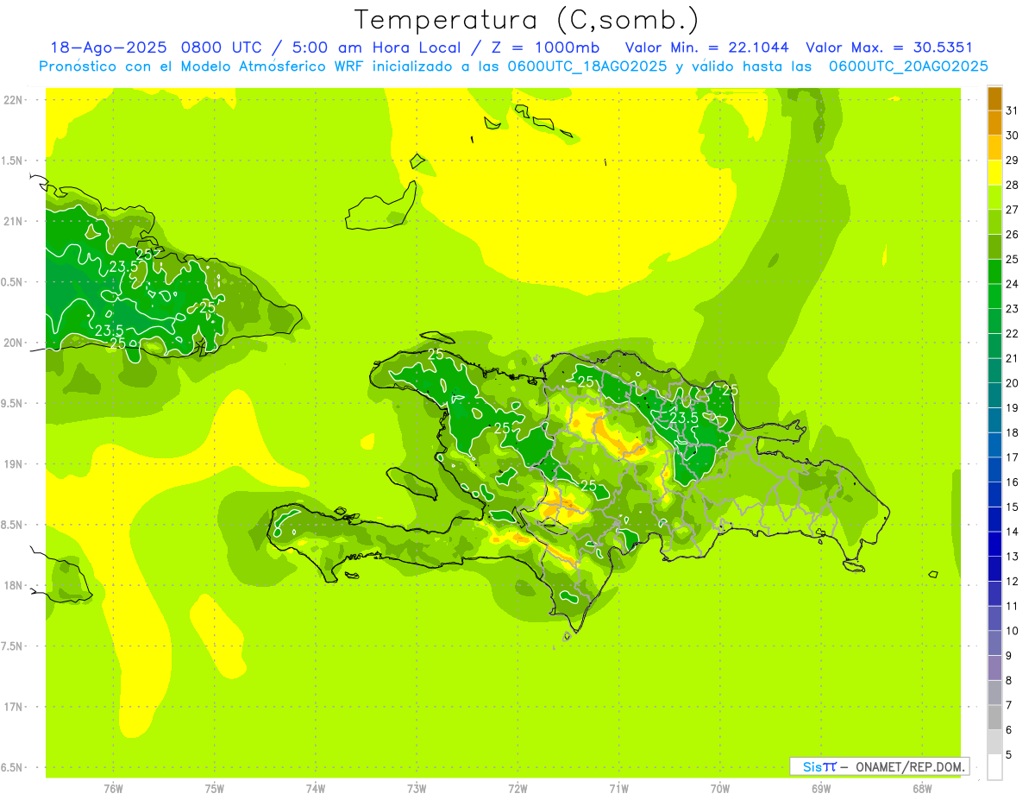Click the '22N' latitude label
The height and width of the screenshot is (800, 1035).
15,100
